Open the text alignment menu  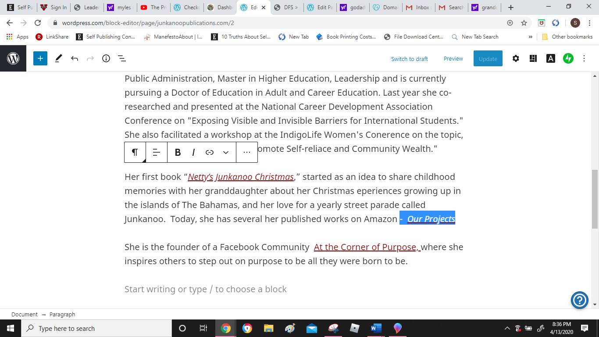click(x=157, y=152)
